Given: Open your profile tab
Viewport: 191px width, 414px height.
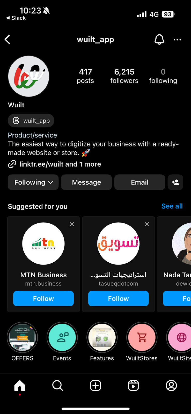Looking at the screenshot, I should click(171, 386).
